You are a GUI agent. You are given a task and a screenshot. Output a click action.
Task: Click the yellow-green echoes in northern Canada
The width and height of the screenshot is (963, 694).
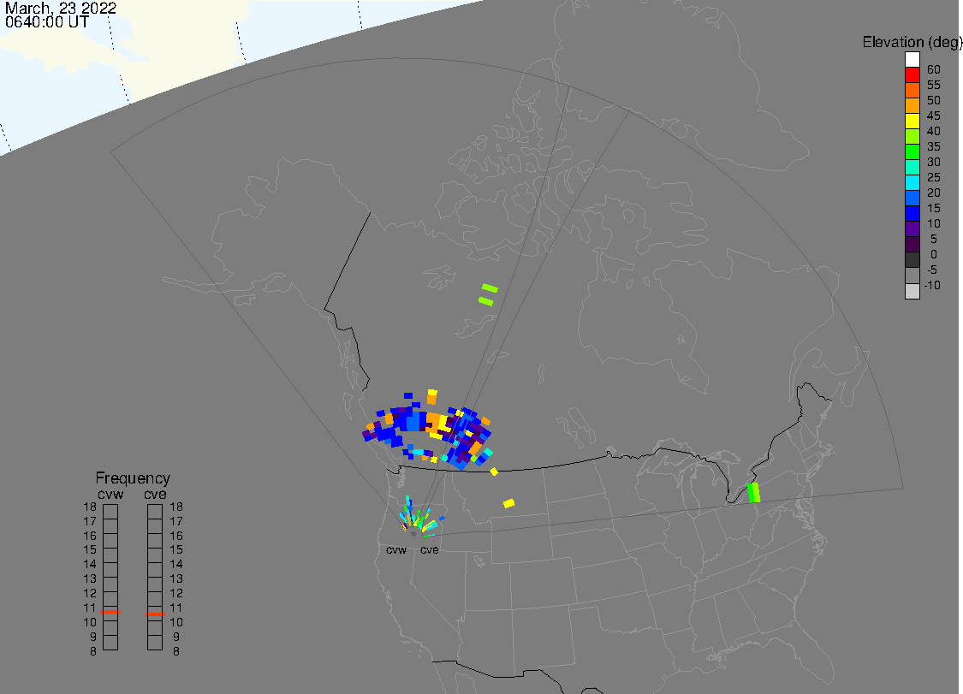coord(488,294)
